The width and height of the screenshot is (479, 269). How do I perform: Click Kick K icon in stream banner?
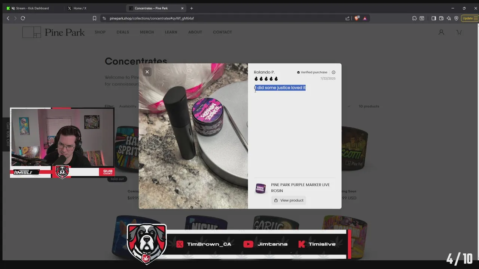point(302,244)
